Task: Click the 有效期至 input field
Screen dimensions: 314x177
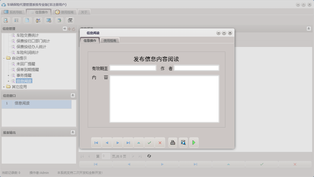Action: point(133,68)
